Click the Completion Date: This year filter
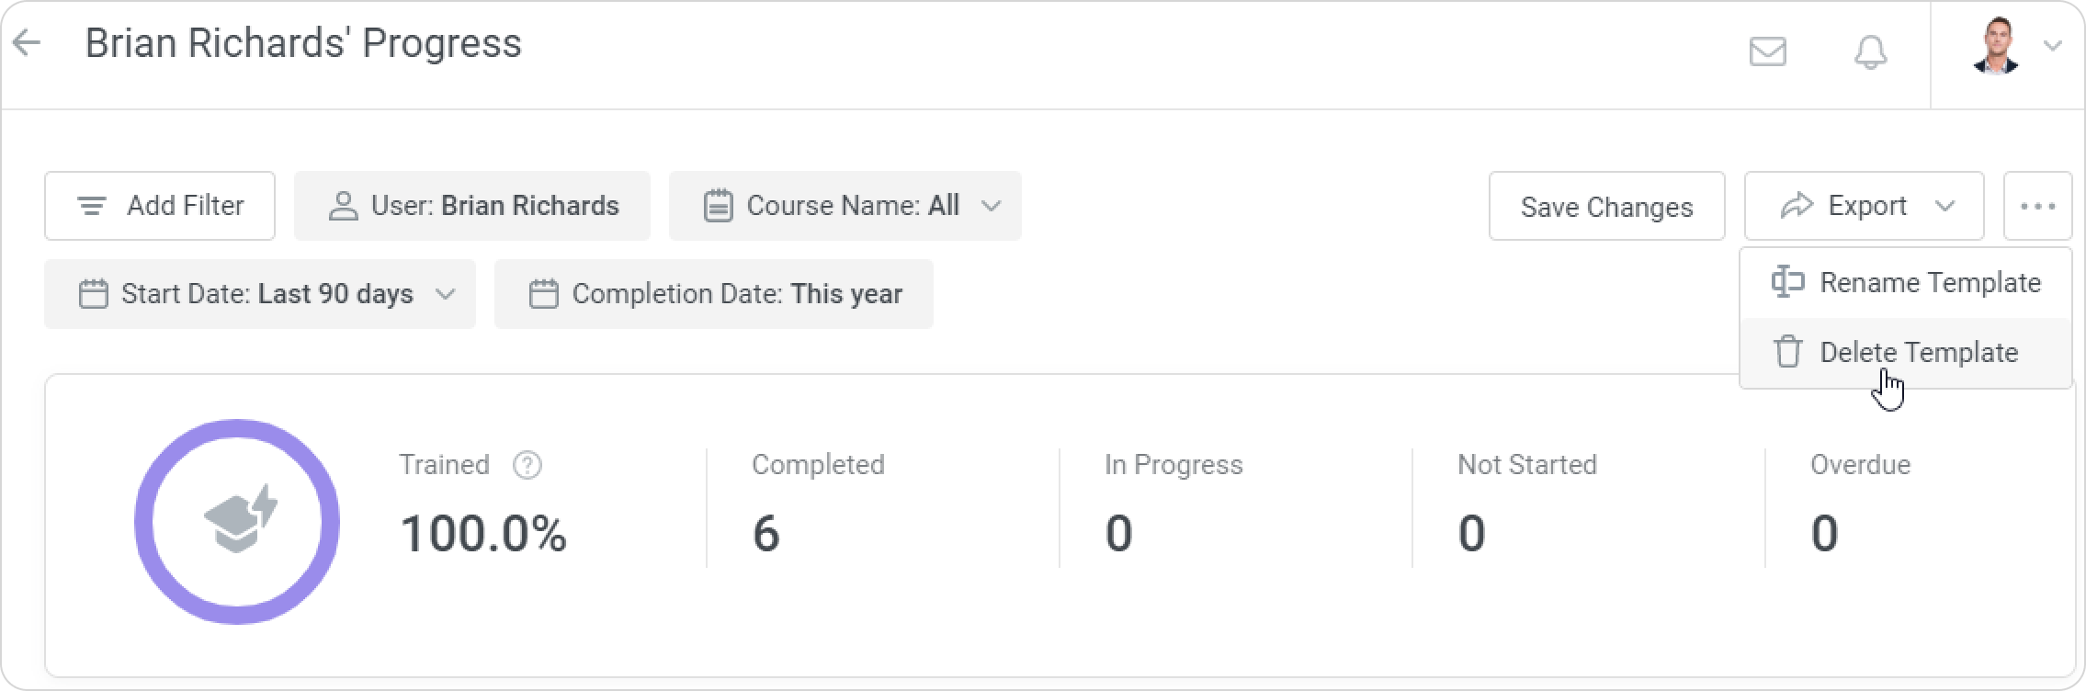2086x691 pixels. [x=714, y=294]
